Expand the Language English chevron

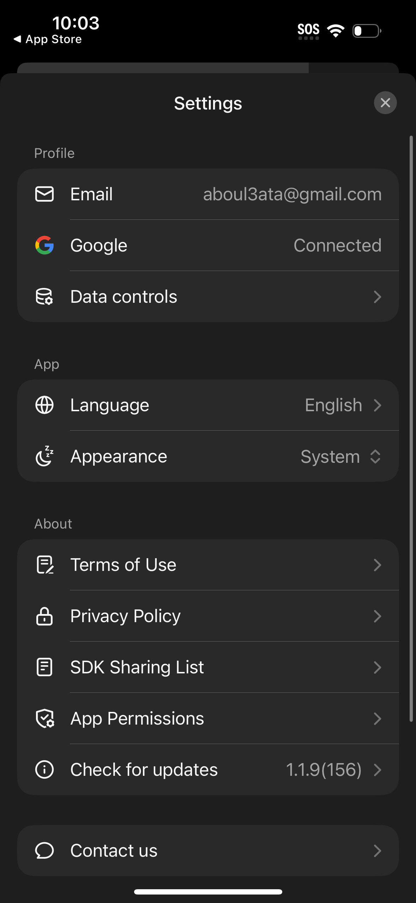(377, 405)
